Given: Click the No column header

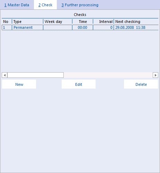Looking at the screenshot, I should (x=7, y=22).
